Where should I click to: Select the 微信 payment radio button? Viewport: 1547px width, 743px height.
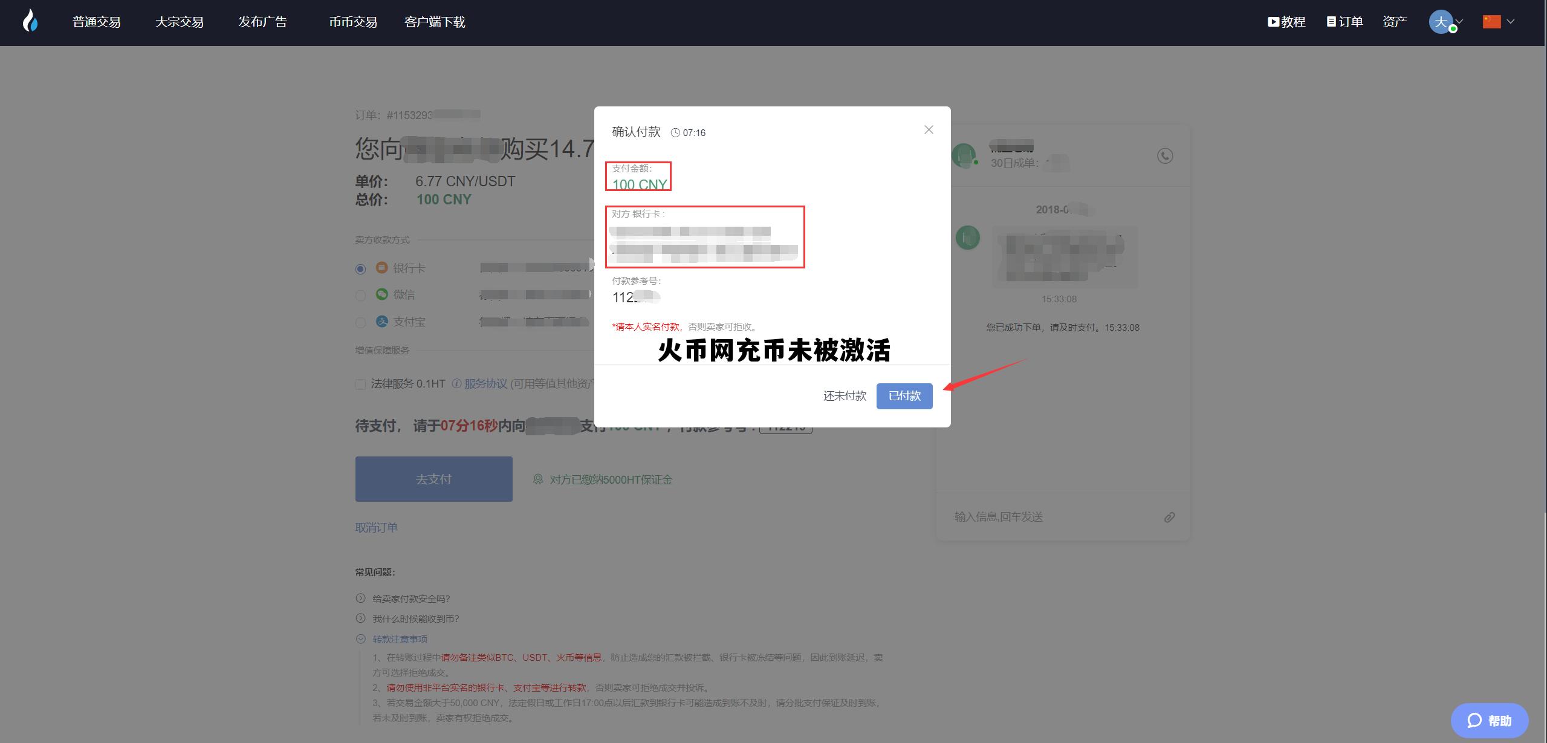(361, 296)
